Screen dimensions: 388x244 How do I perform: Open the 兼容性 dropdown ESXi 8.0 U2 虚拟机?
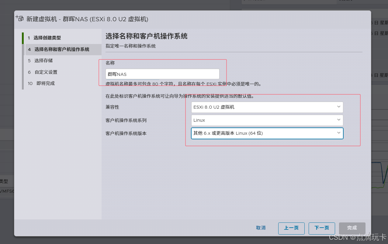click(267, 107)
